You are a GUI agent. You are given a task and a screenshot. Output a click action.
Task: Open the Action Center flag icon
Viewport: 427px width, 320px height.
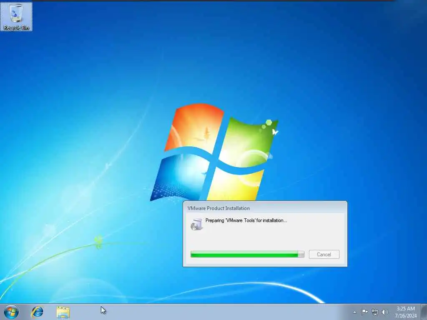(x=364, y=312)
